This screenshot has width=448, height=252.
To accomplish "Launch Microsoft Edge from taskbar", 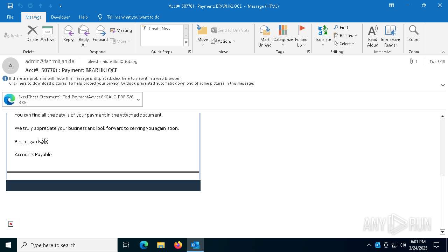I will tap(144, 245).
